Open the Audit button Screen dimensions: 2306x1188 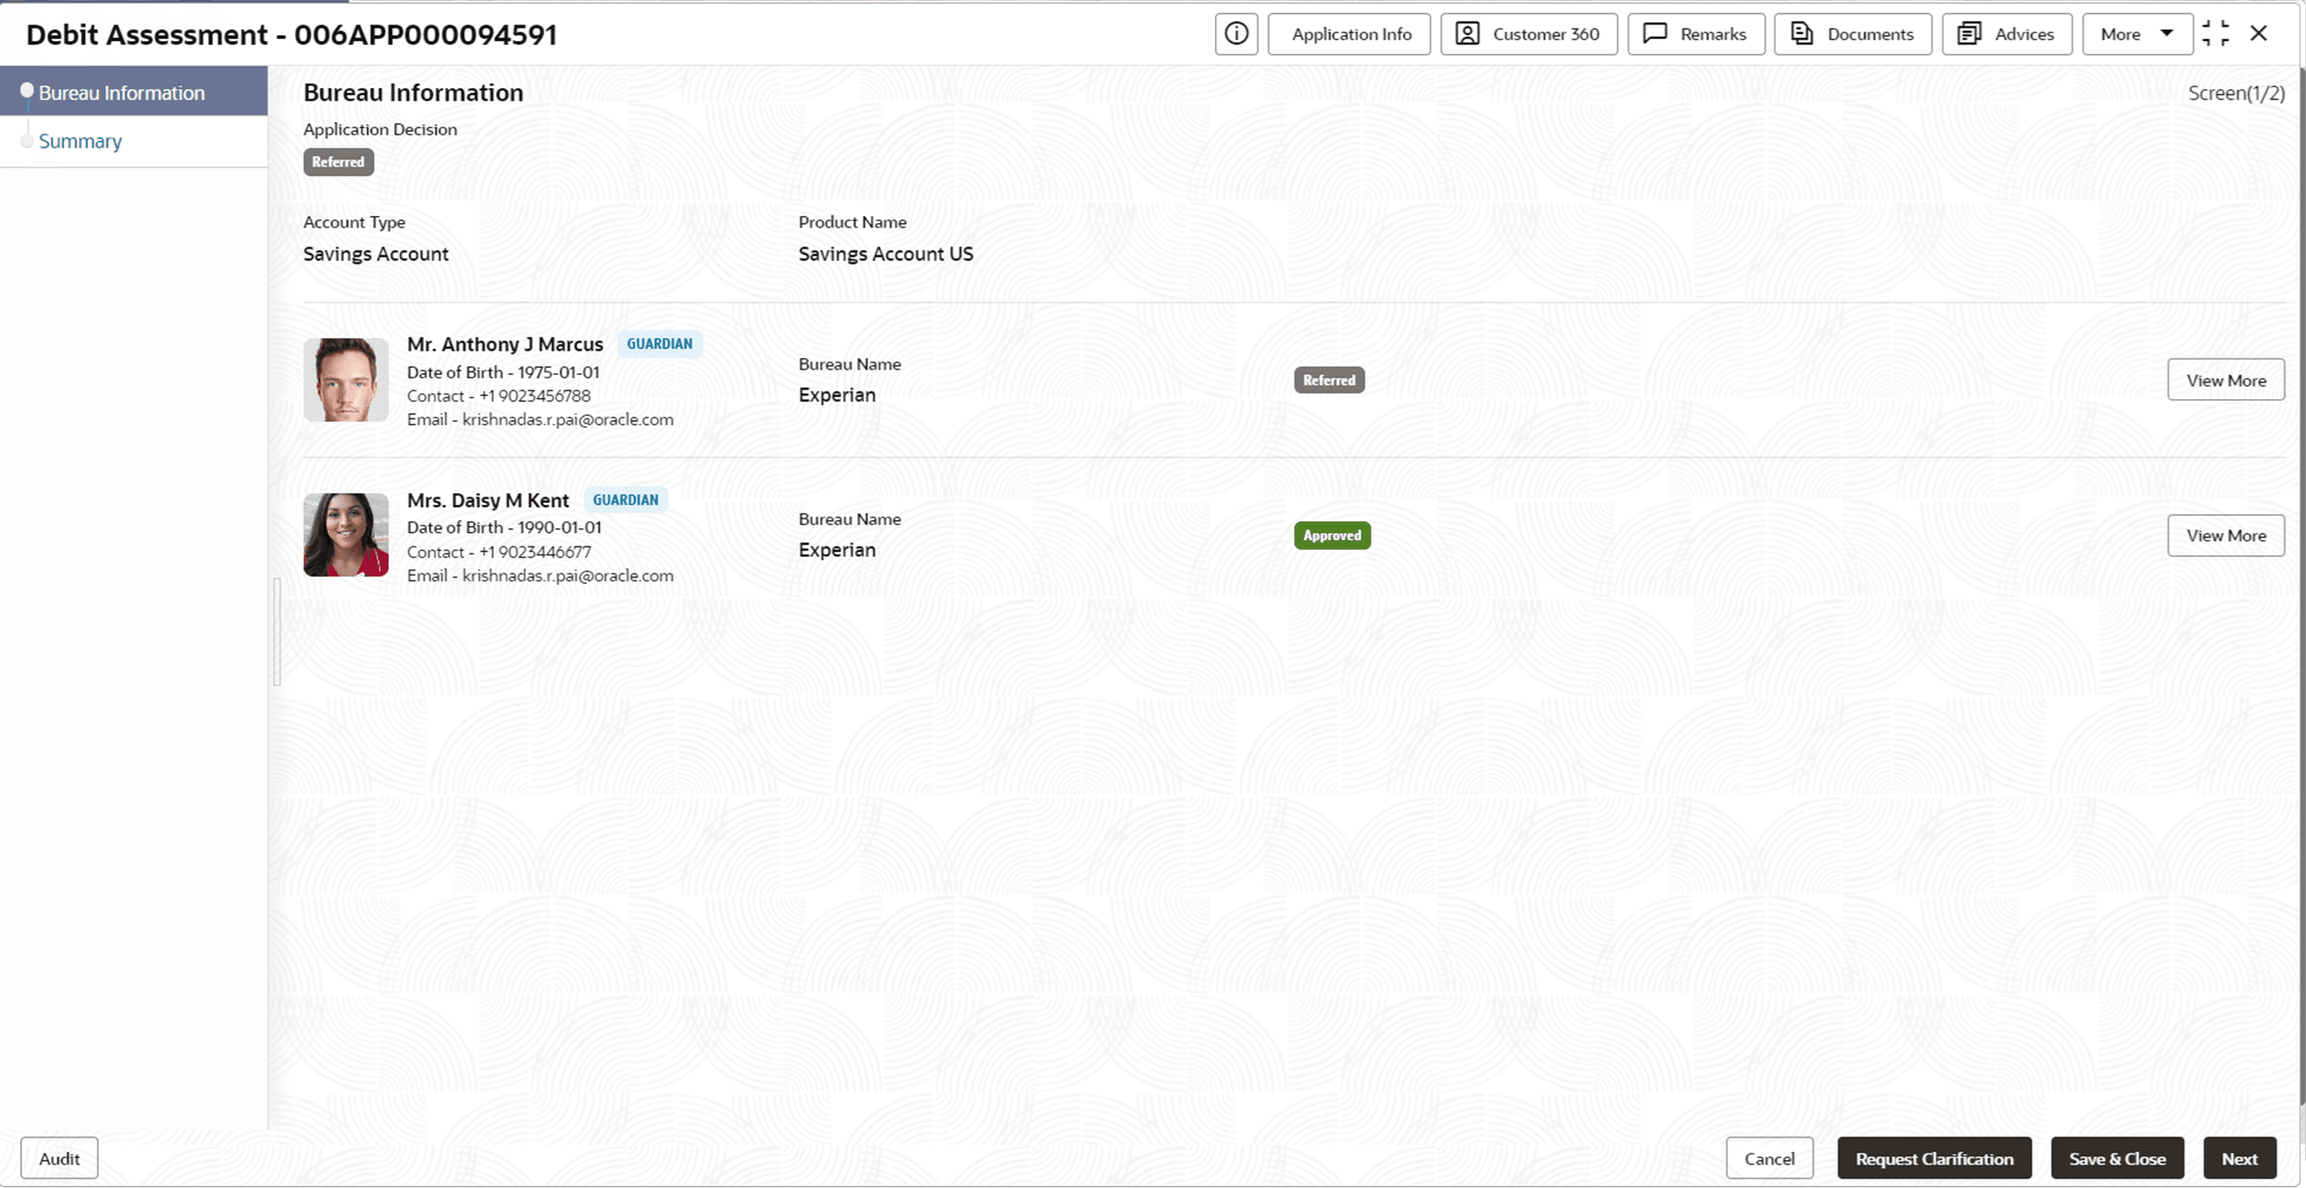(59, 1157)
